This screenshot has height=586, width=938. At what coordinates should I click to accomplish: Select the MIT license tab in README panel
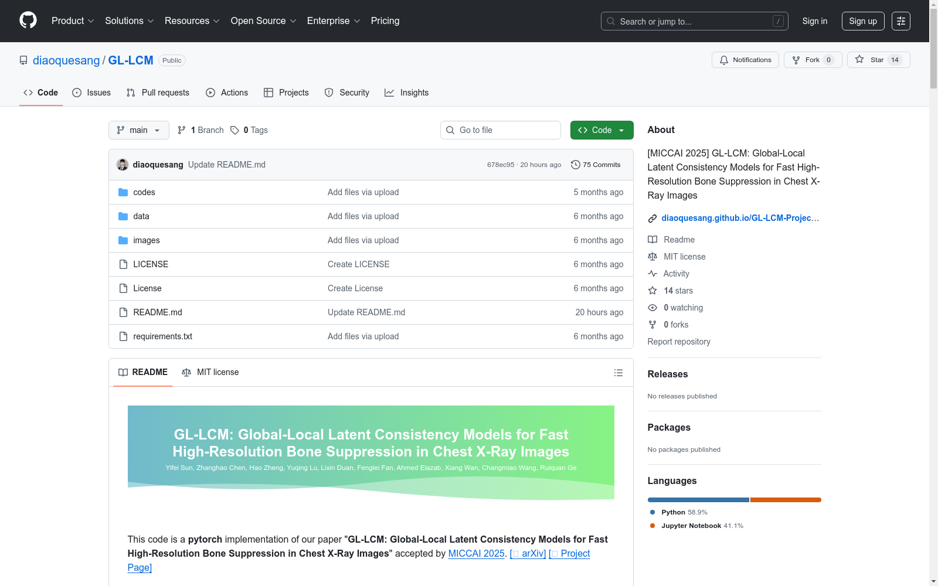(210, 372)
